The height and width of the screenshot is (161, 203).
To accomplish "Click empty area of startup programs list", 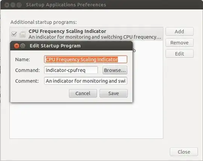I will [86, 120].
